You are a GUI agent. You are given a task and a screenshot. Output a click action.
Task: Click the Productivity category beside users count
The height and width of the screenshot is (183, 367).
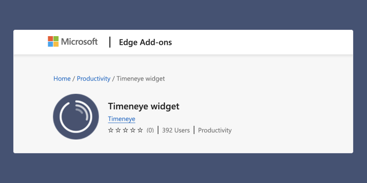(x=215, y=130)
